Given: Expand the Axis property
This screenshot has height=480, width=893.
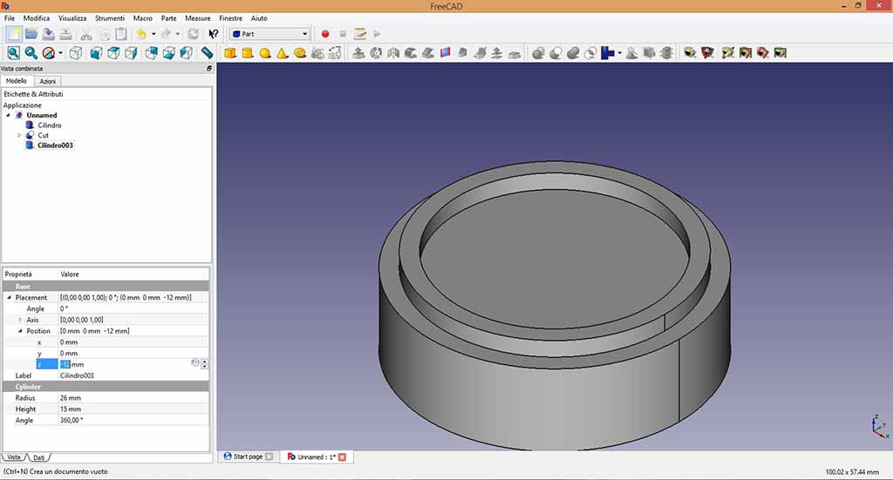Looking at the screenshot, I should point(20,320).
